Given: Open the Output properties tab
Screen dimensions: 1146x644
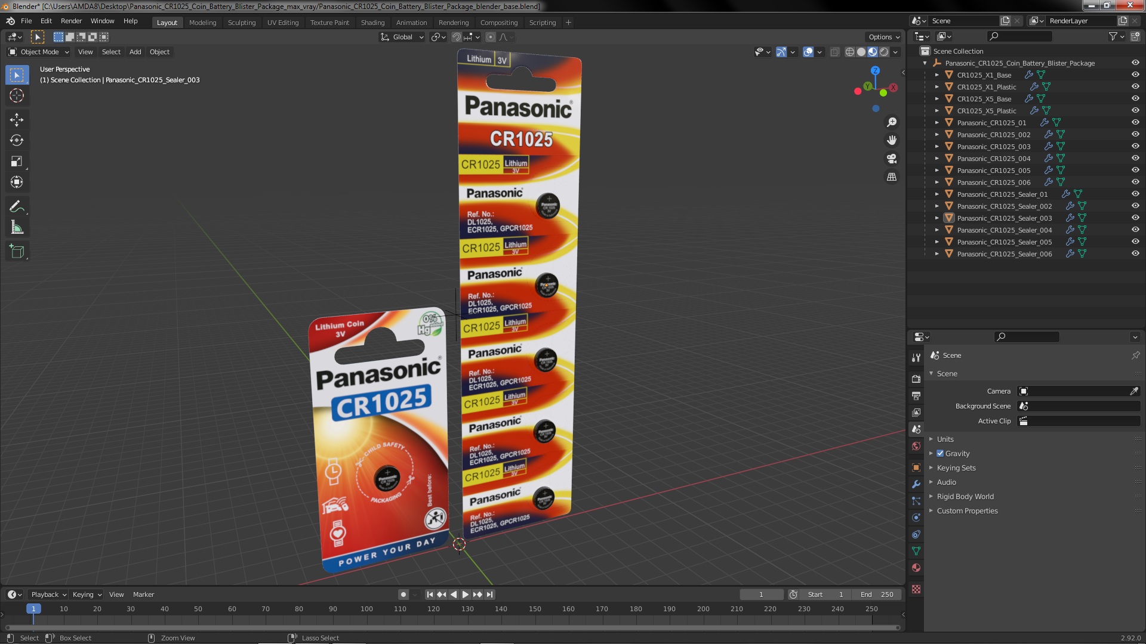Looking at the screenshot, I should point(916,395).
